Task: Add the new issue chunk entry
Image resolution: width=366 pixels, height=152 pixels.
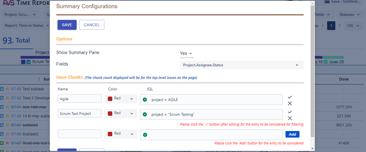Action: pos(292,134)
